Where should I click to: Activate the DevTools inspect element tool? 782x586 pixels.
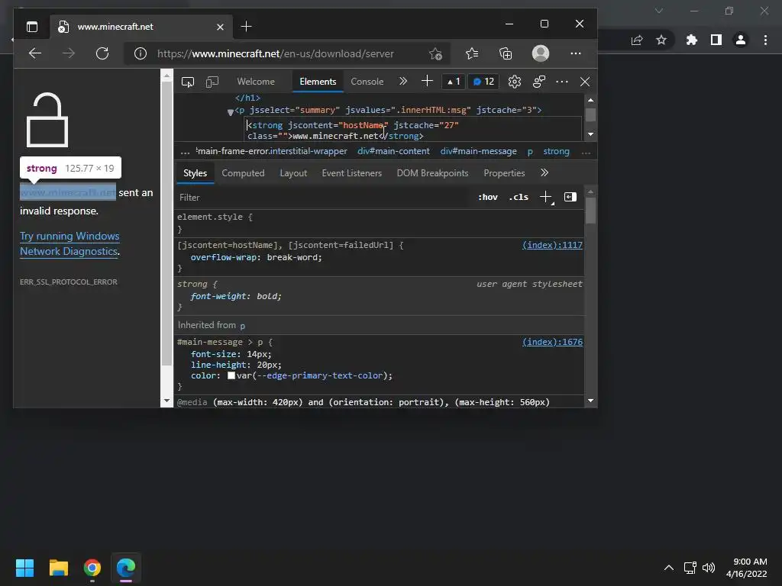click(188, 82)
